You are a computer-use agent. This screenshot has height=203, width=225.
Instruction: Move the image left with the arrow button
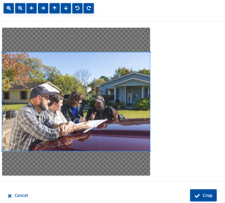[31, 8]
